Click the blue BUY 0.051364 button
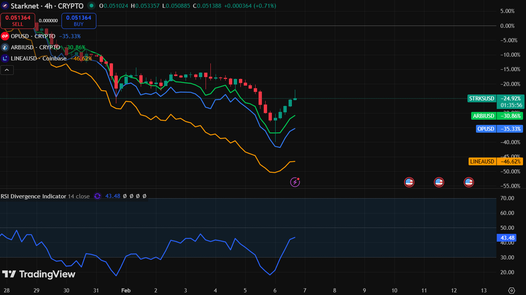 [79, 21]
